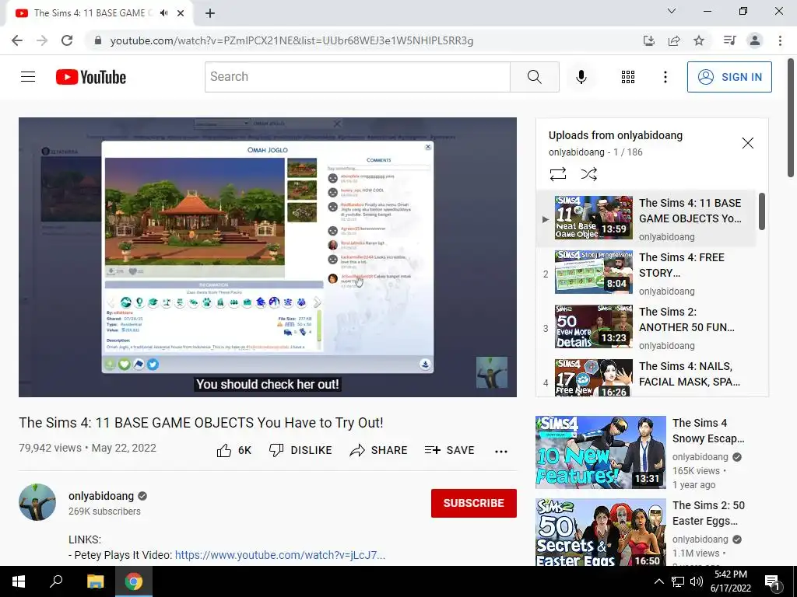The image size is (797, 597).
Task: Reload the page
Action: 67,40
